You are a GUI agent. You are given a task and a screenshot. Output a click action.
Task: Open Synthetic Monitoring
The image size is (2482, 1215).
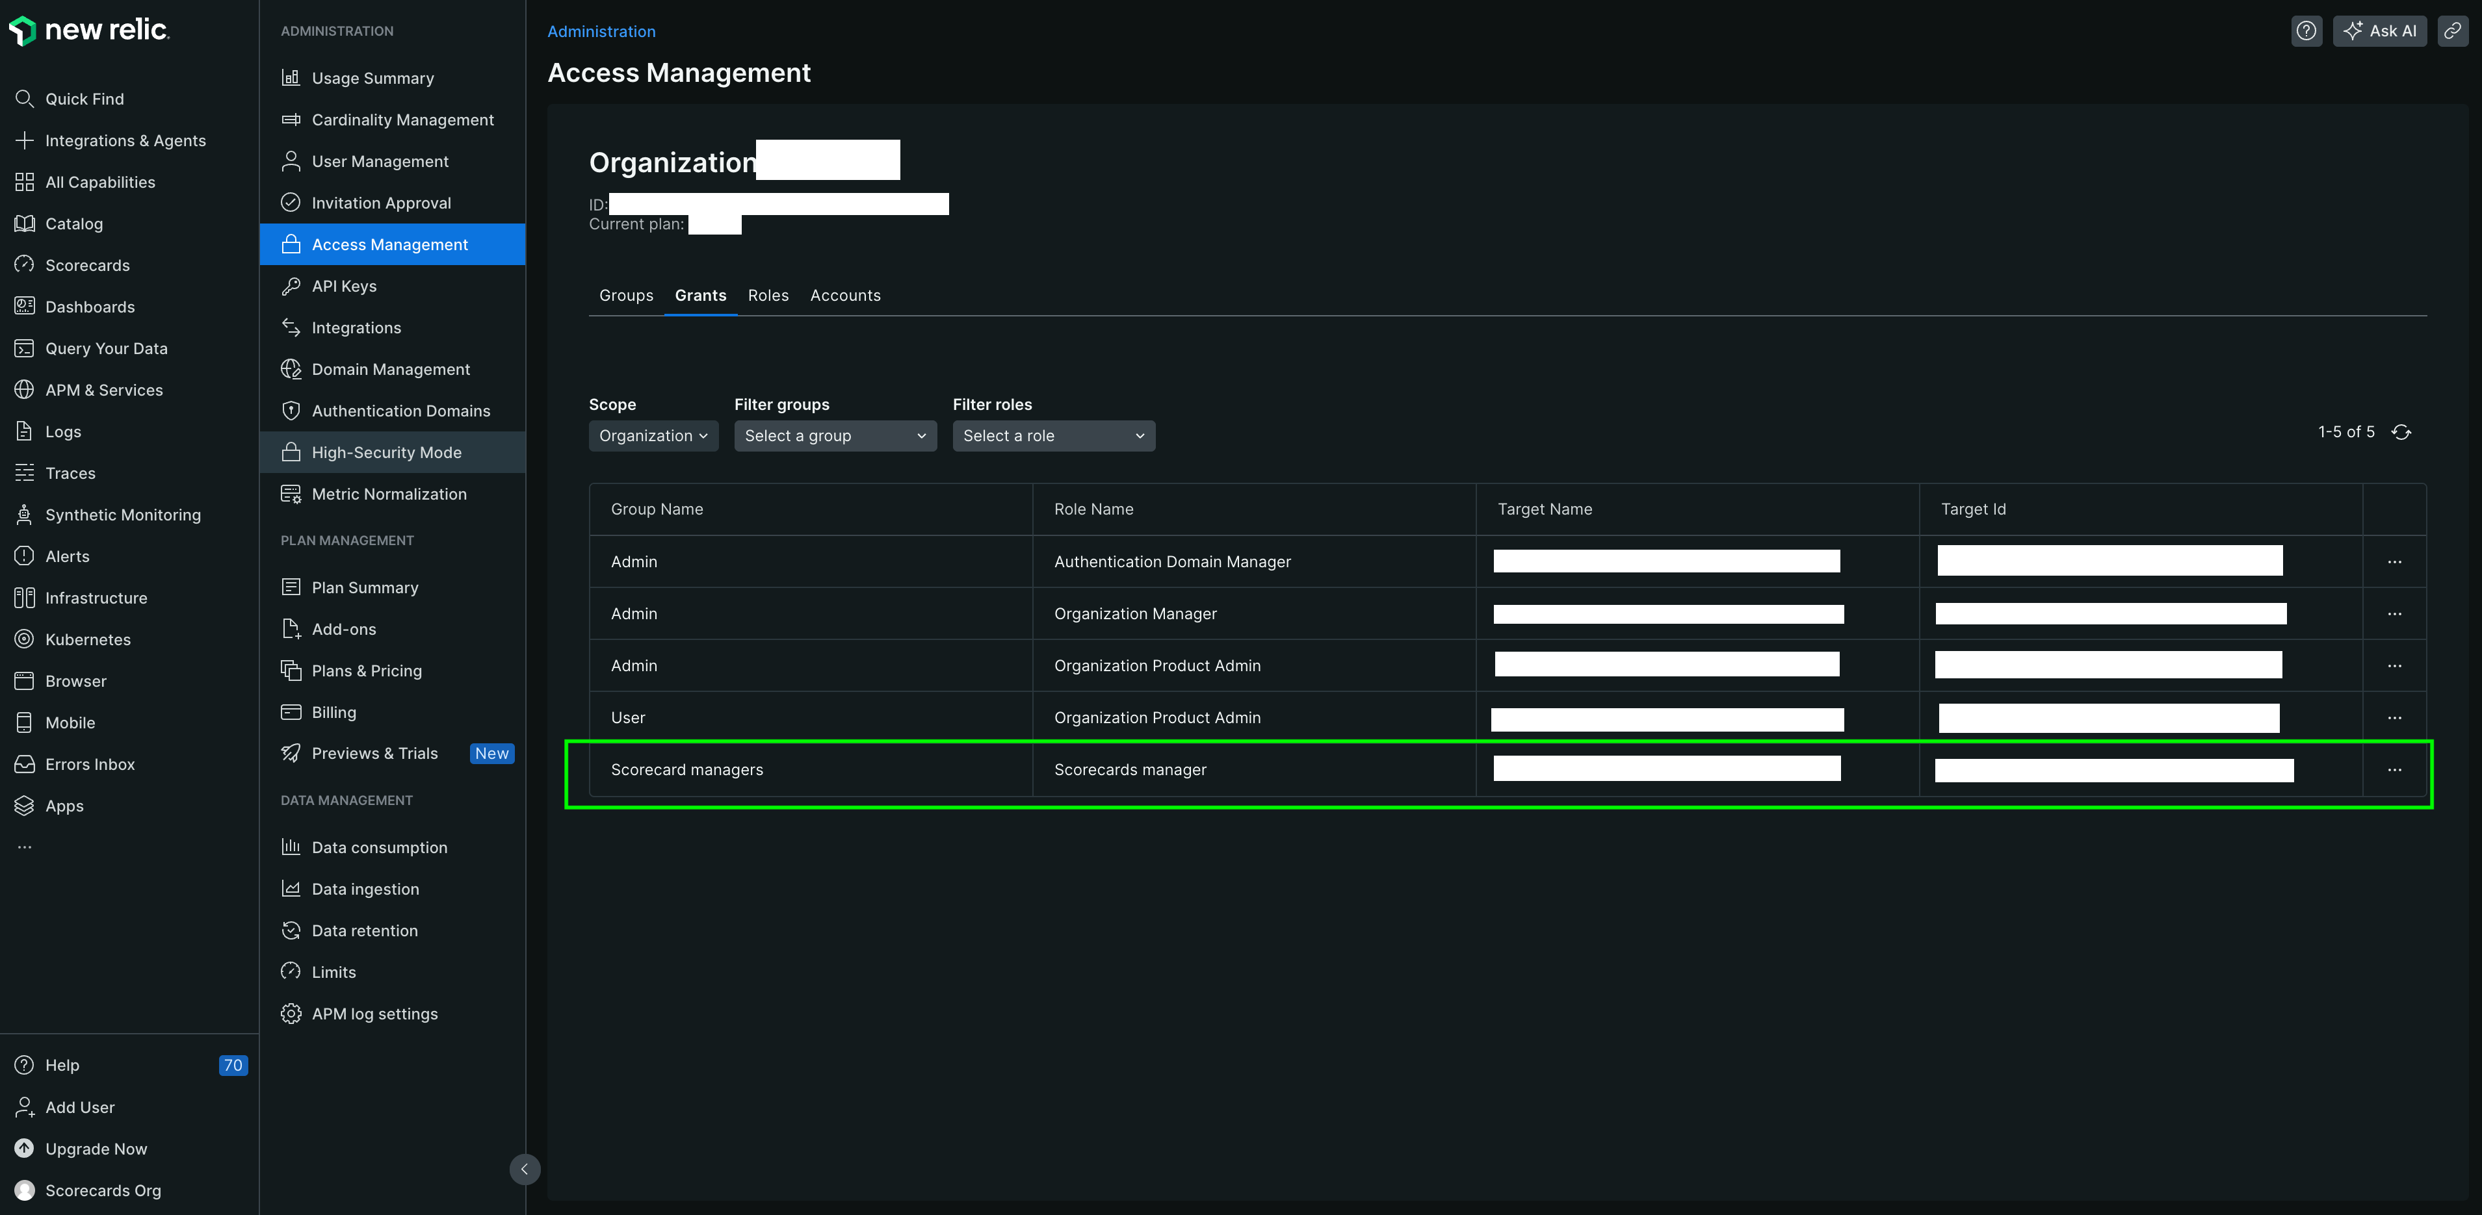point(122,514)
